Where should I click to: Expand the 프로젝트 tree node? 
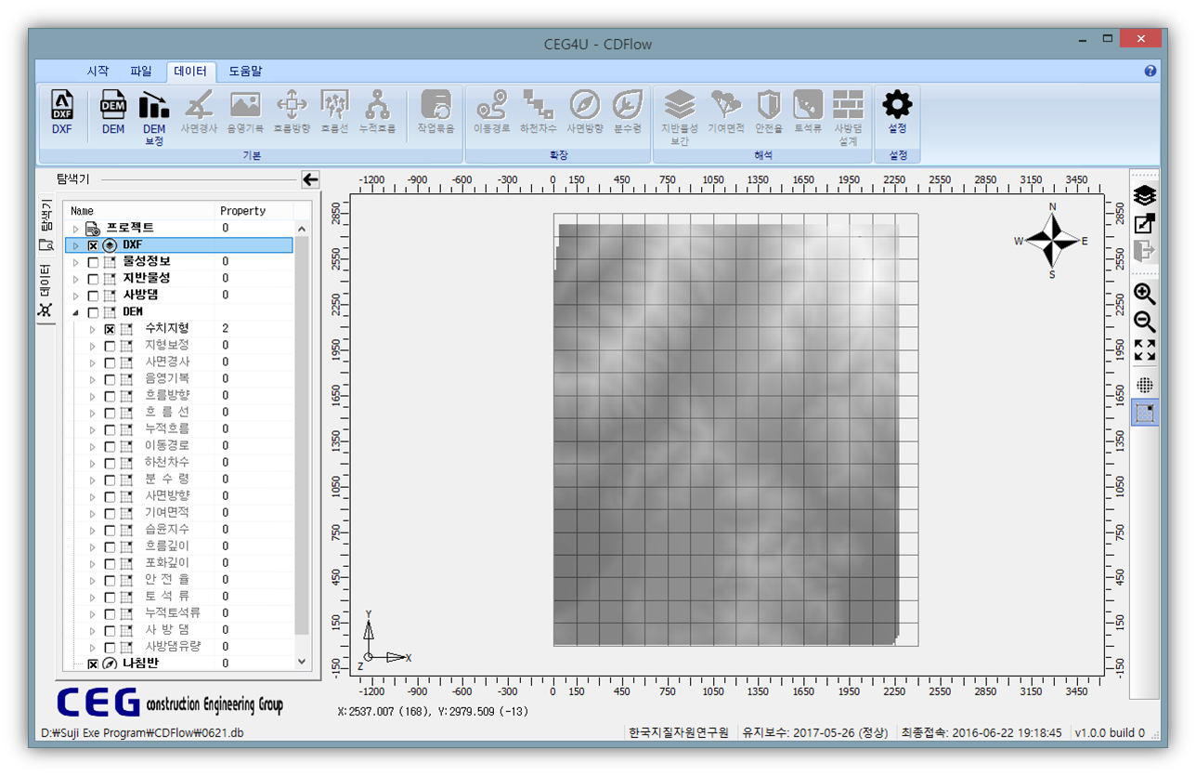76,229
